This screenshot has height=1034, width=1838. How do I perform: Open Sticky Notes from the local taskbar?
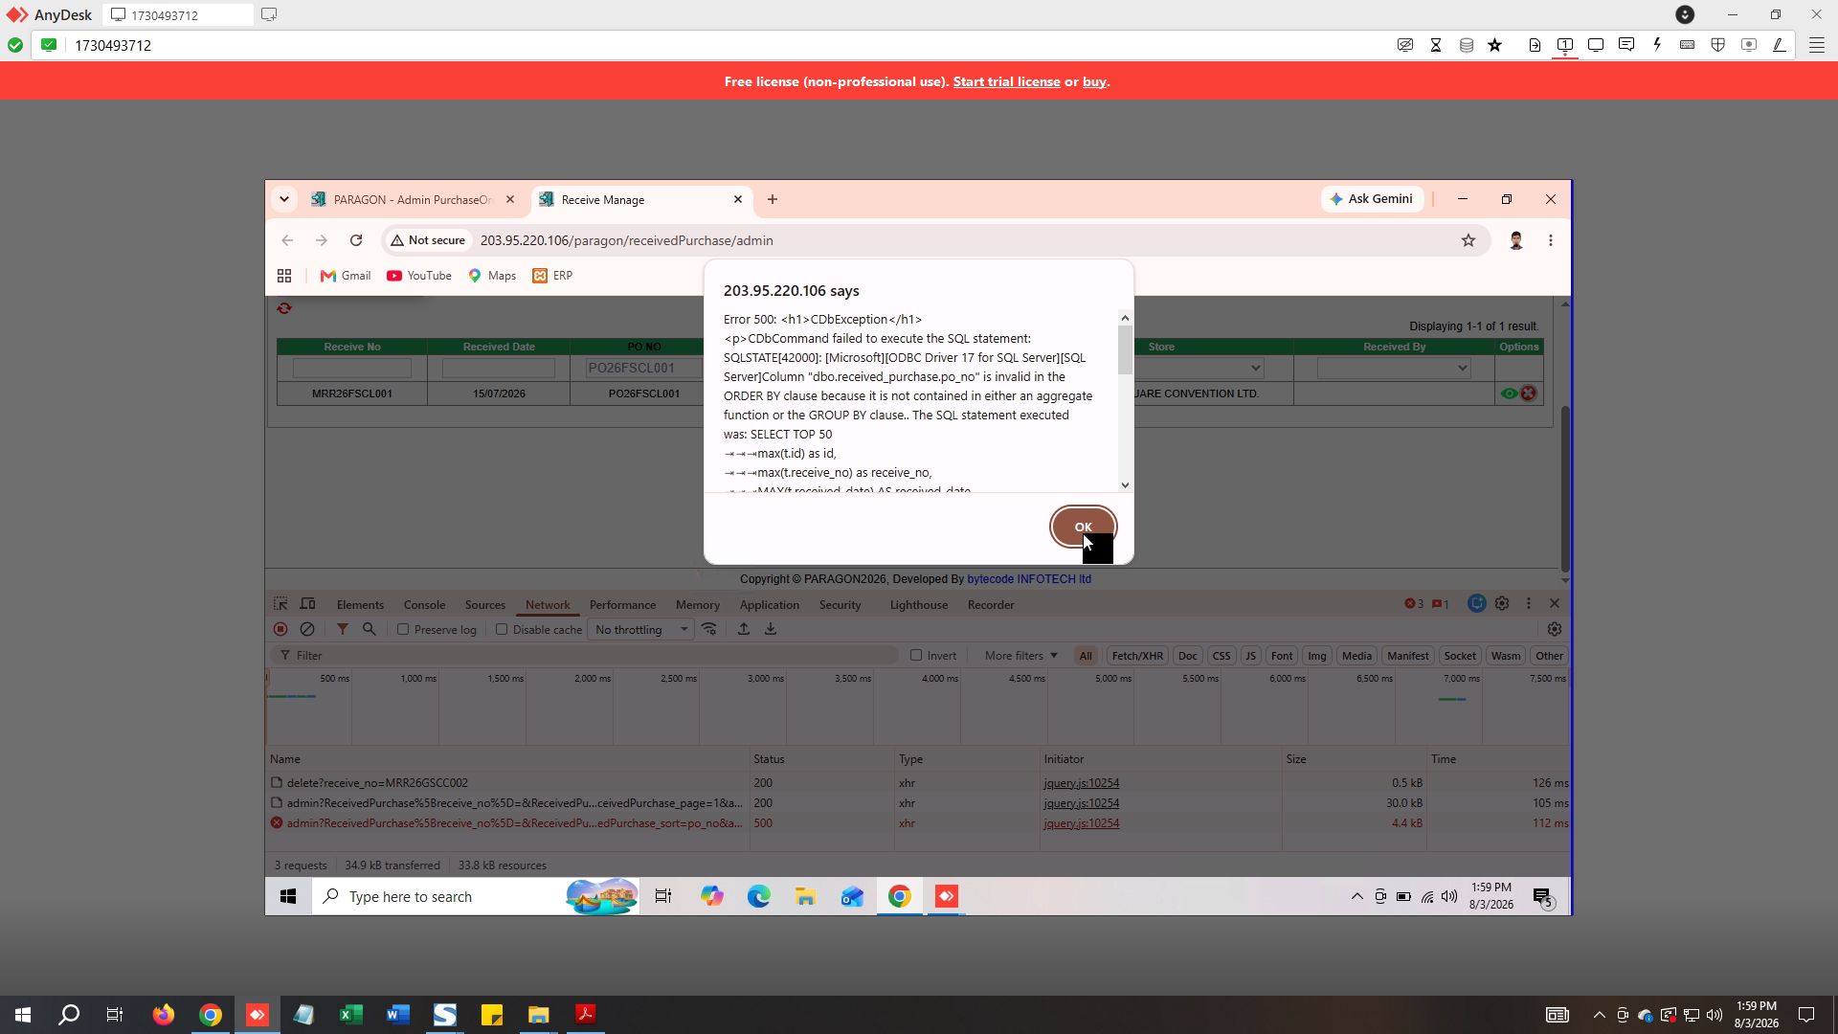[x=492, y=1015]
